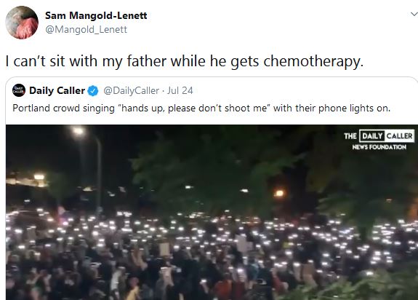Click the Jul 24 timestamp

(x=180, y=91)
